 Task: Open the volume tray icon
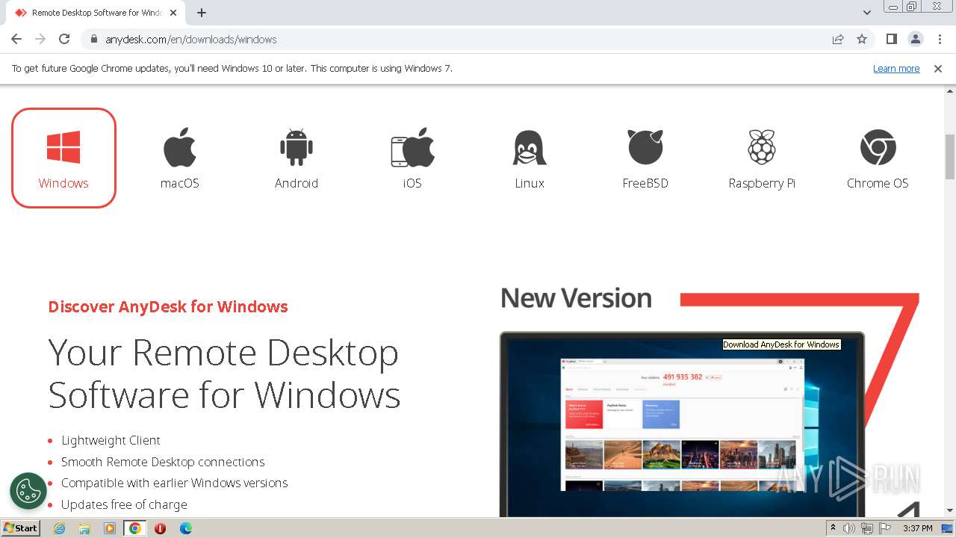(x=849, y=528)
